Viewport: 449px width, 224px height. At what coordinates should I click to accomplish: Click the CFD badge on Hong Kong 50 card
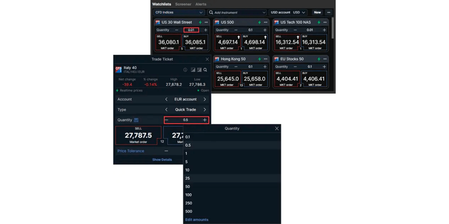[x=217, y=59]
